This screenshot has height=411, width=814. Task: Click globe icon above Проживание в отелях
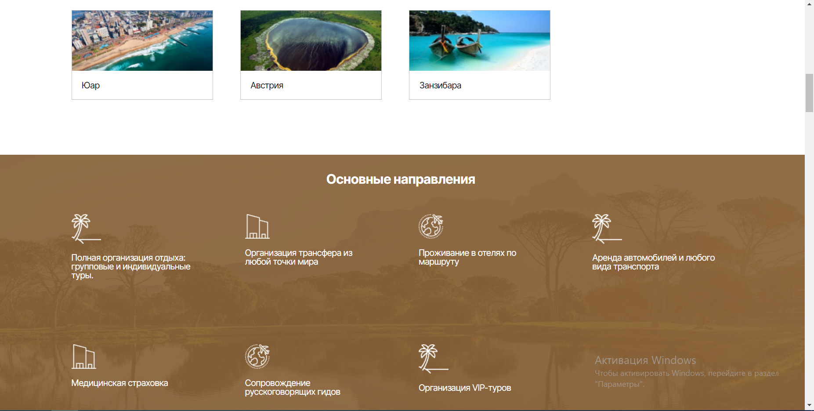click(431, 226)
